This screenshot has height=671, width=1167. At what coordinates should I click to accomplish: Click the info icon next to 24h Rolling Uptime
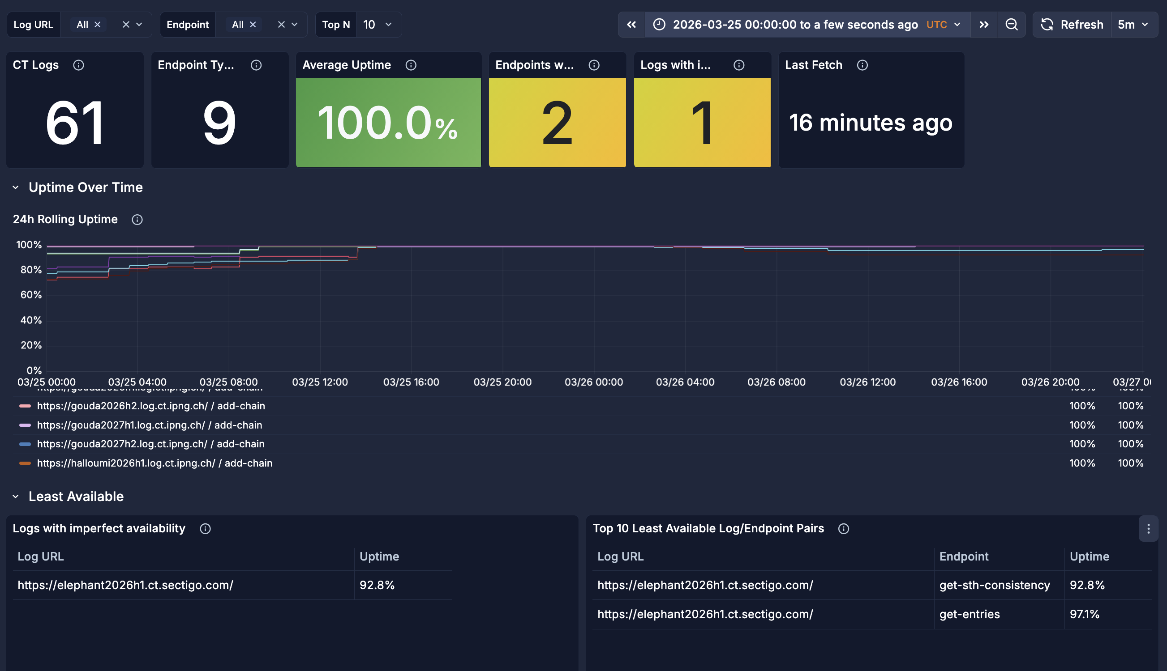point(137,220)
